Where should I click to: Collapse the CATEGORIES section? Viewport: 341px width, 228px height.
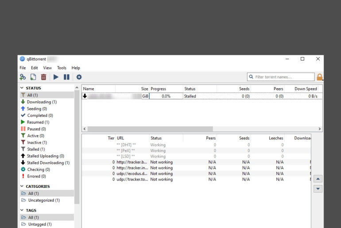pos(22,186)
